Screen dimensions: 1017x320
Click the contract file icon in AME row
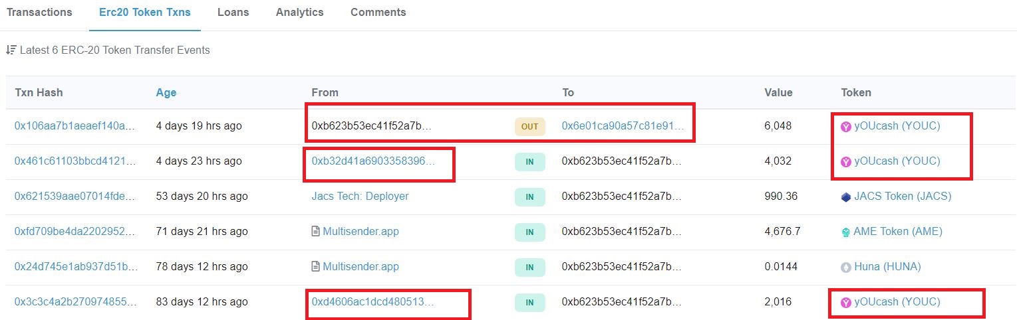316,232
